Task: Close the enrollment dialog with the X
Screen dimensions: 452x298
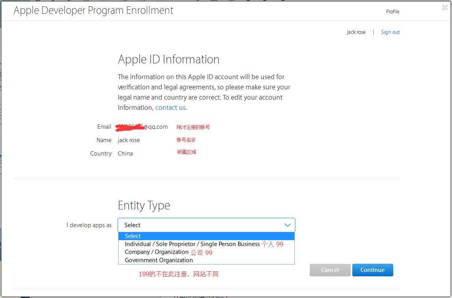Action: click(445, 7)
